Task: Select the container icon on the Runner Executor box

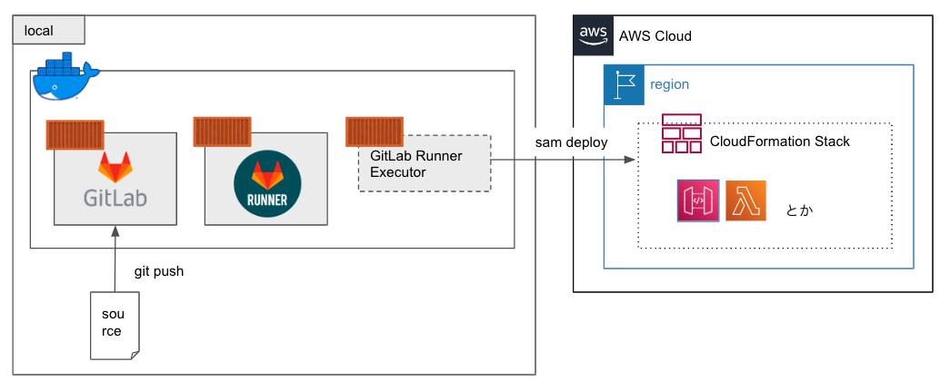Action: (x=375, y=132)
